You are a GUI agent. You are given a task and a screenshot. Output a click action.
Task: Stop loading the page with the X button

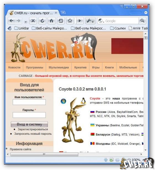click(33, 21)
